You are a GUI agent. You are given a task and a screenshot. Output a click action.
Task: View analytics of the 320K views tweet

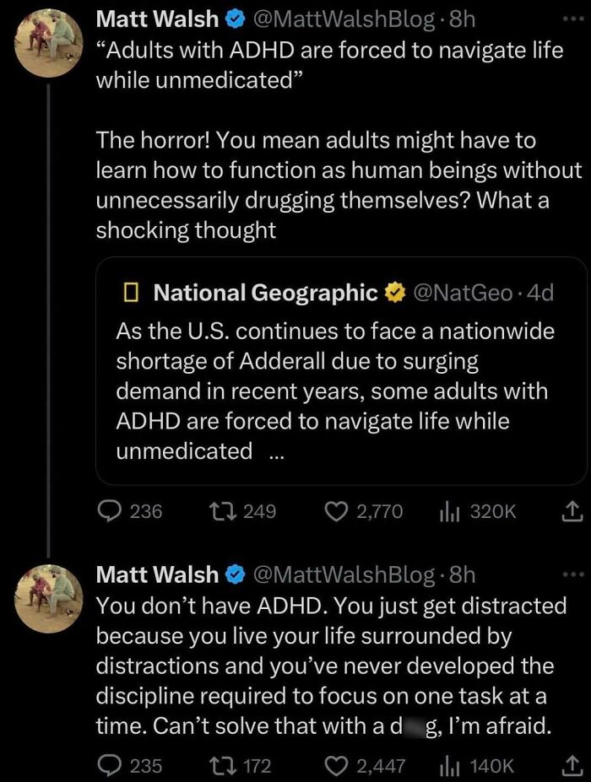[x=447, y=510]
